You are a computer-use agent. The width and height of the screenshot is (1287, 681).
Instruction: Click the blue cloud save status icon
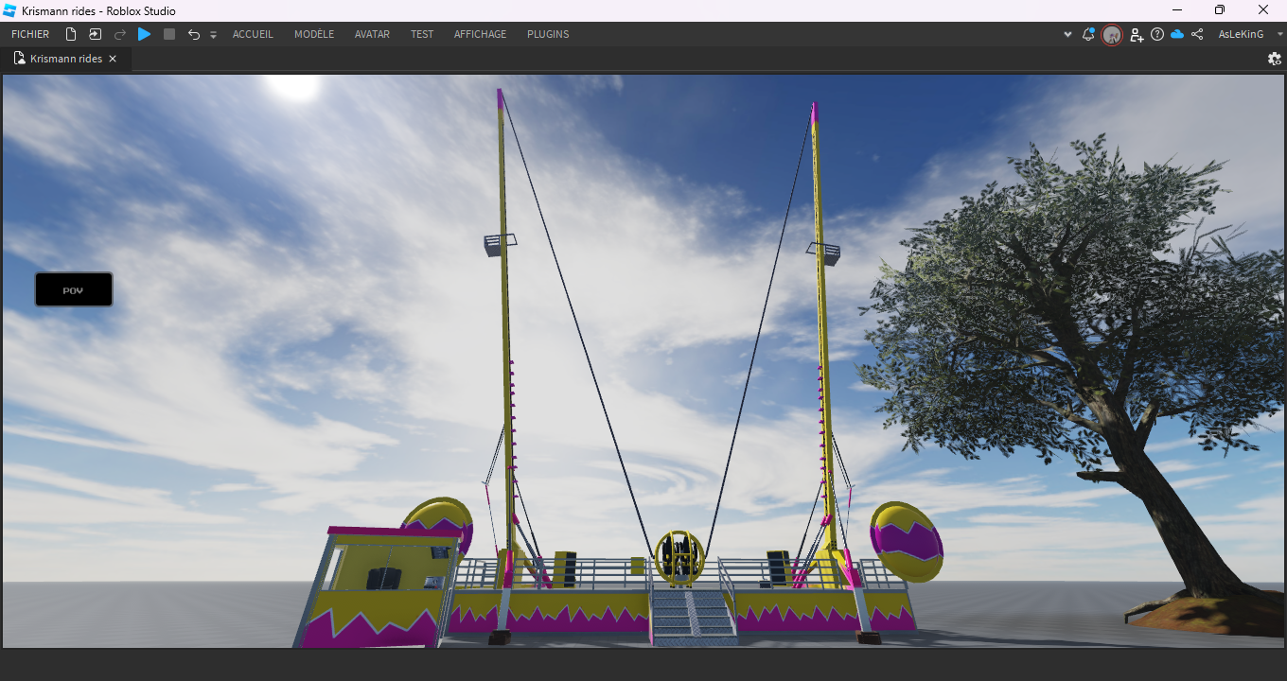pyautogui.click(x=1177, y=34)
